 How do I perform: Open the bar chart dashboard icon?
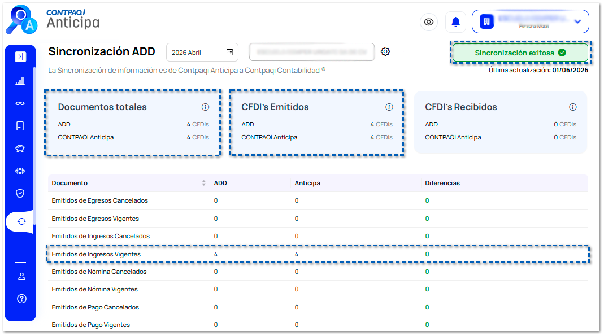tap(20, 81)
